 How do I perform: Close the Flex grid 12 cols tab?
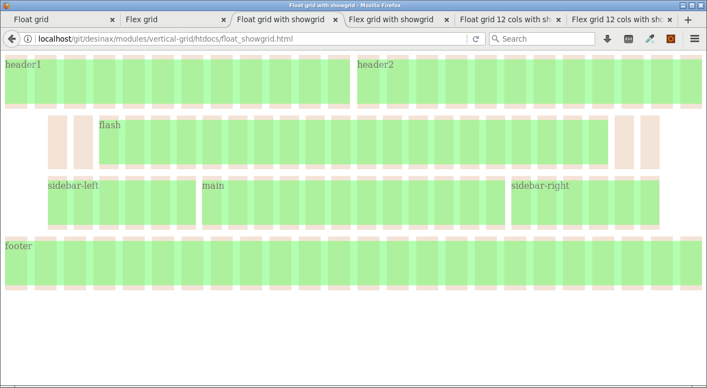point(670,20)
